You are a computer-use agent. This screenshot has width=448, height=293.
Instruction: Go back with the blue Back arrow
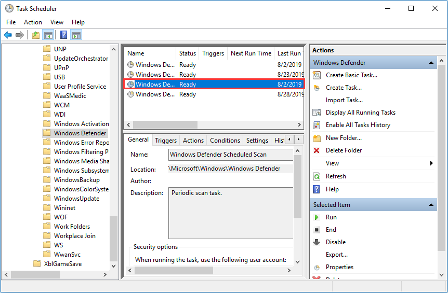(8, 35)
